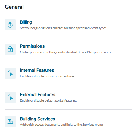Screen dimensions: 132x136
Task: Click the Billing stopwatch icon
Action: 10,25
